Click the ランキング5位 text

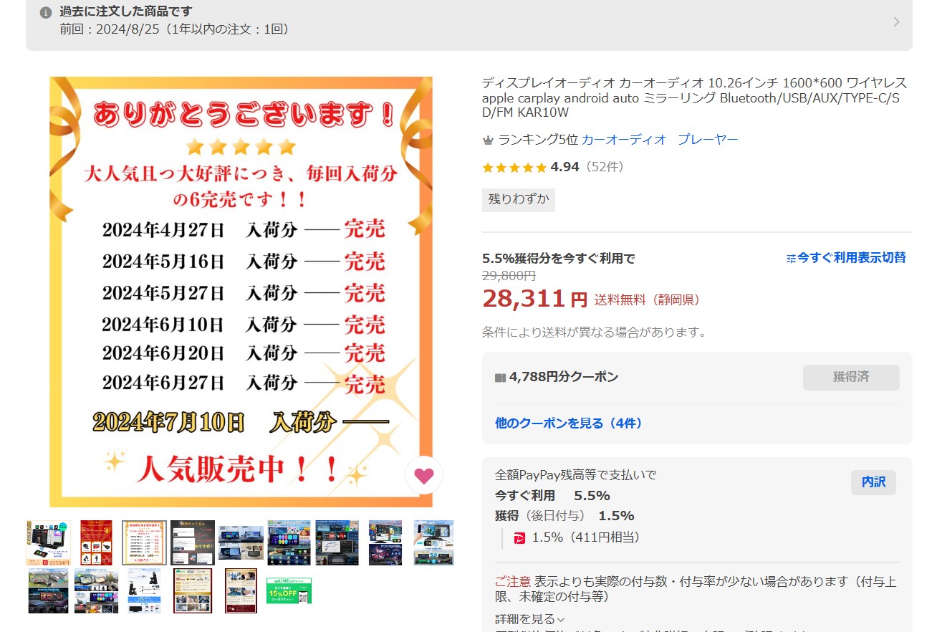(x=538, y=140)
